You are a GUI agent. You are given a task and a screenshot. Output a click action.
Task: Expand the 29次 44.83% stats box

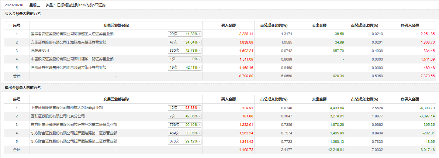click(x=184, y=34)
